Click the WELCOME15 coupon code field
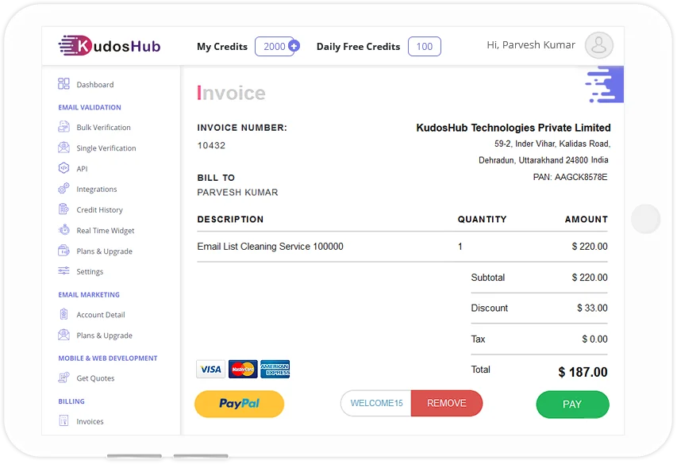Screen dimensions: 677x464 pyautogui.click(x=376, y=403)
